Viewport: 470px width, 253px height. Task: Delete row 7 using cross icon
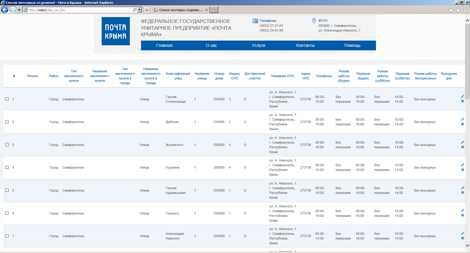tap(463, 238)
